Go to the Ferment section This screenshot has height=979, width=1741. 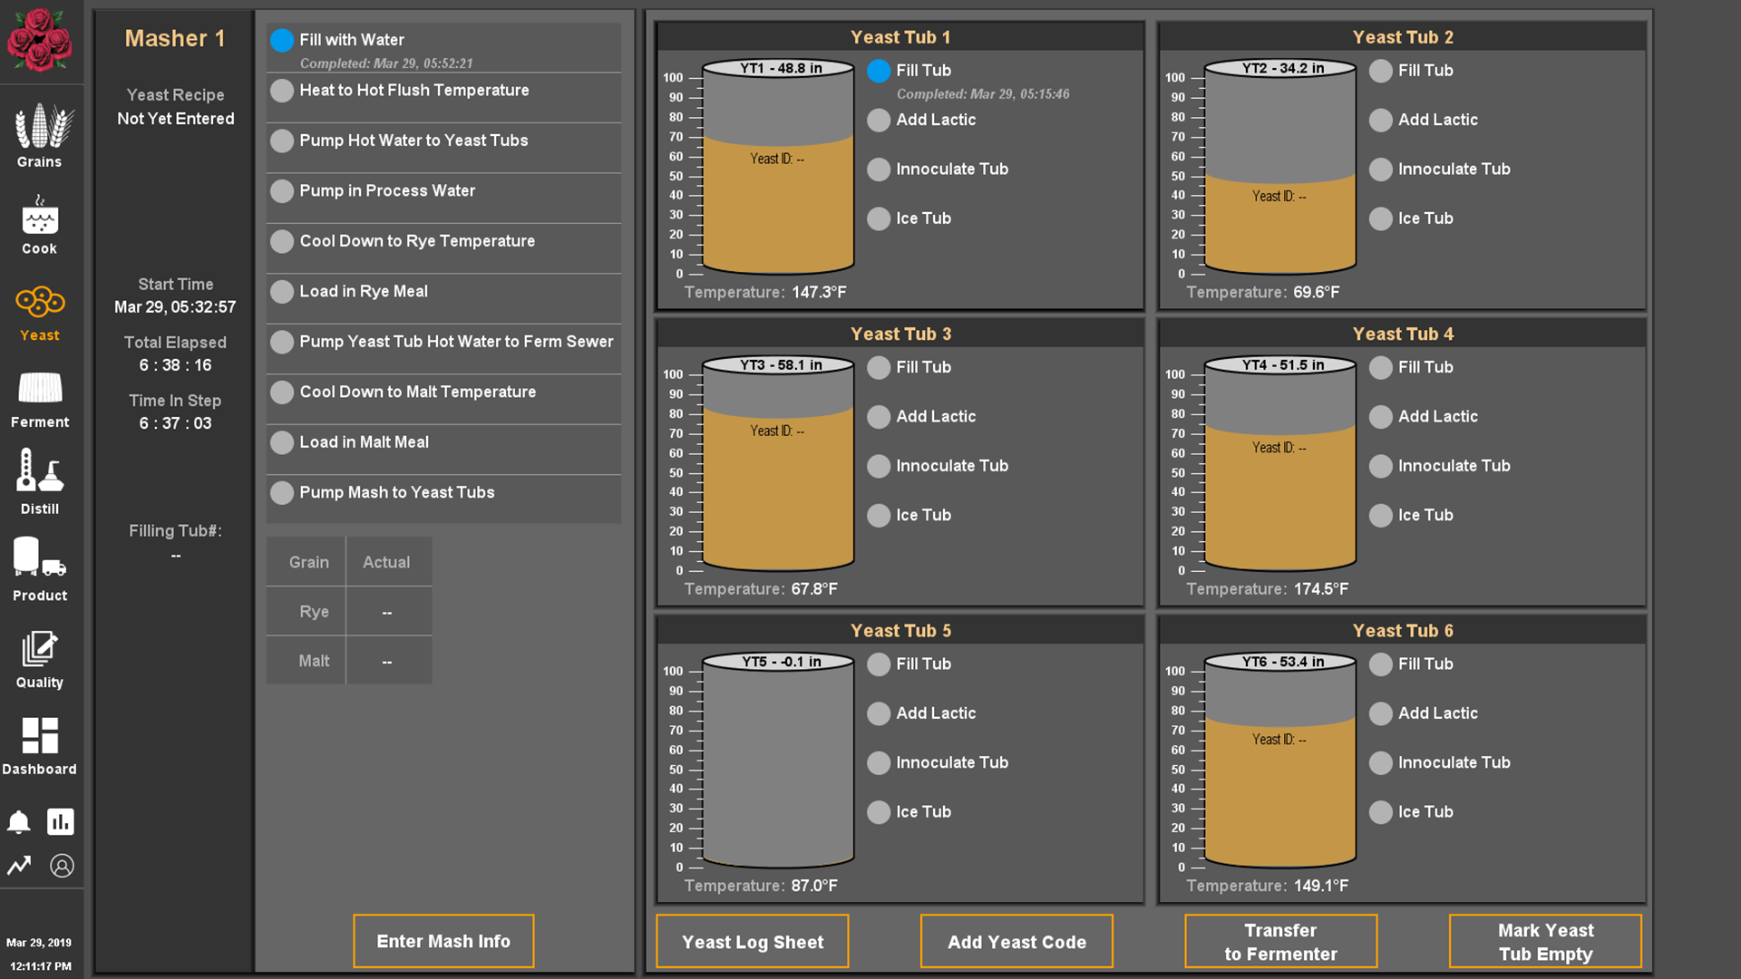pos(40,400)
